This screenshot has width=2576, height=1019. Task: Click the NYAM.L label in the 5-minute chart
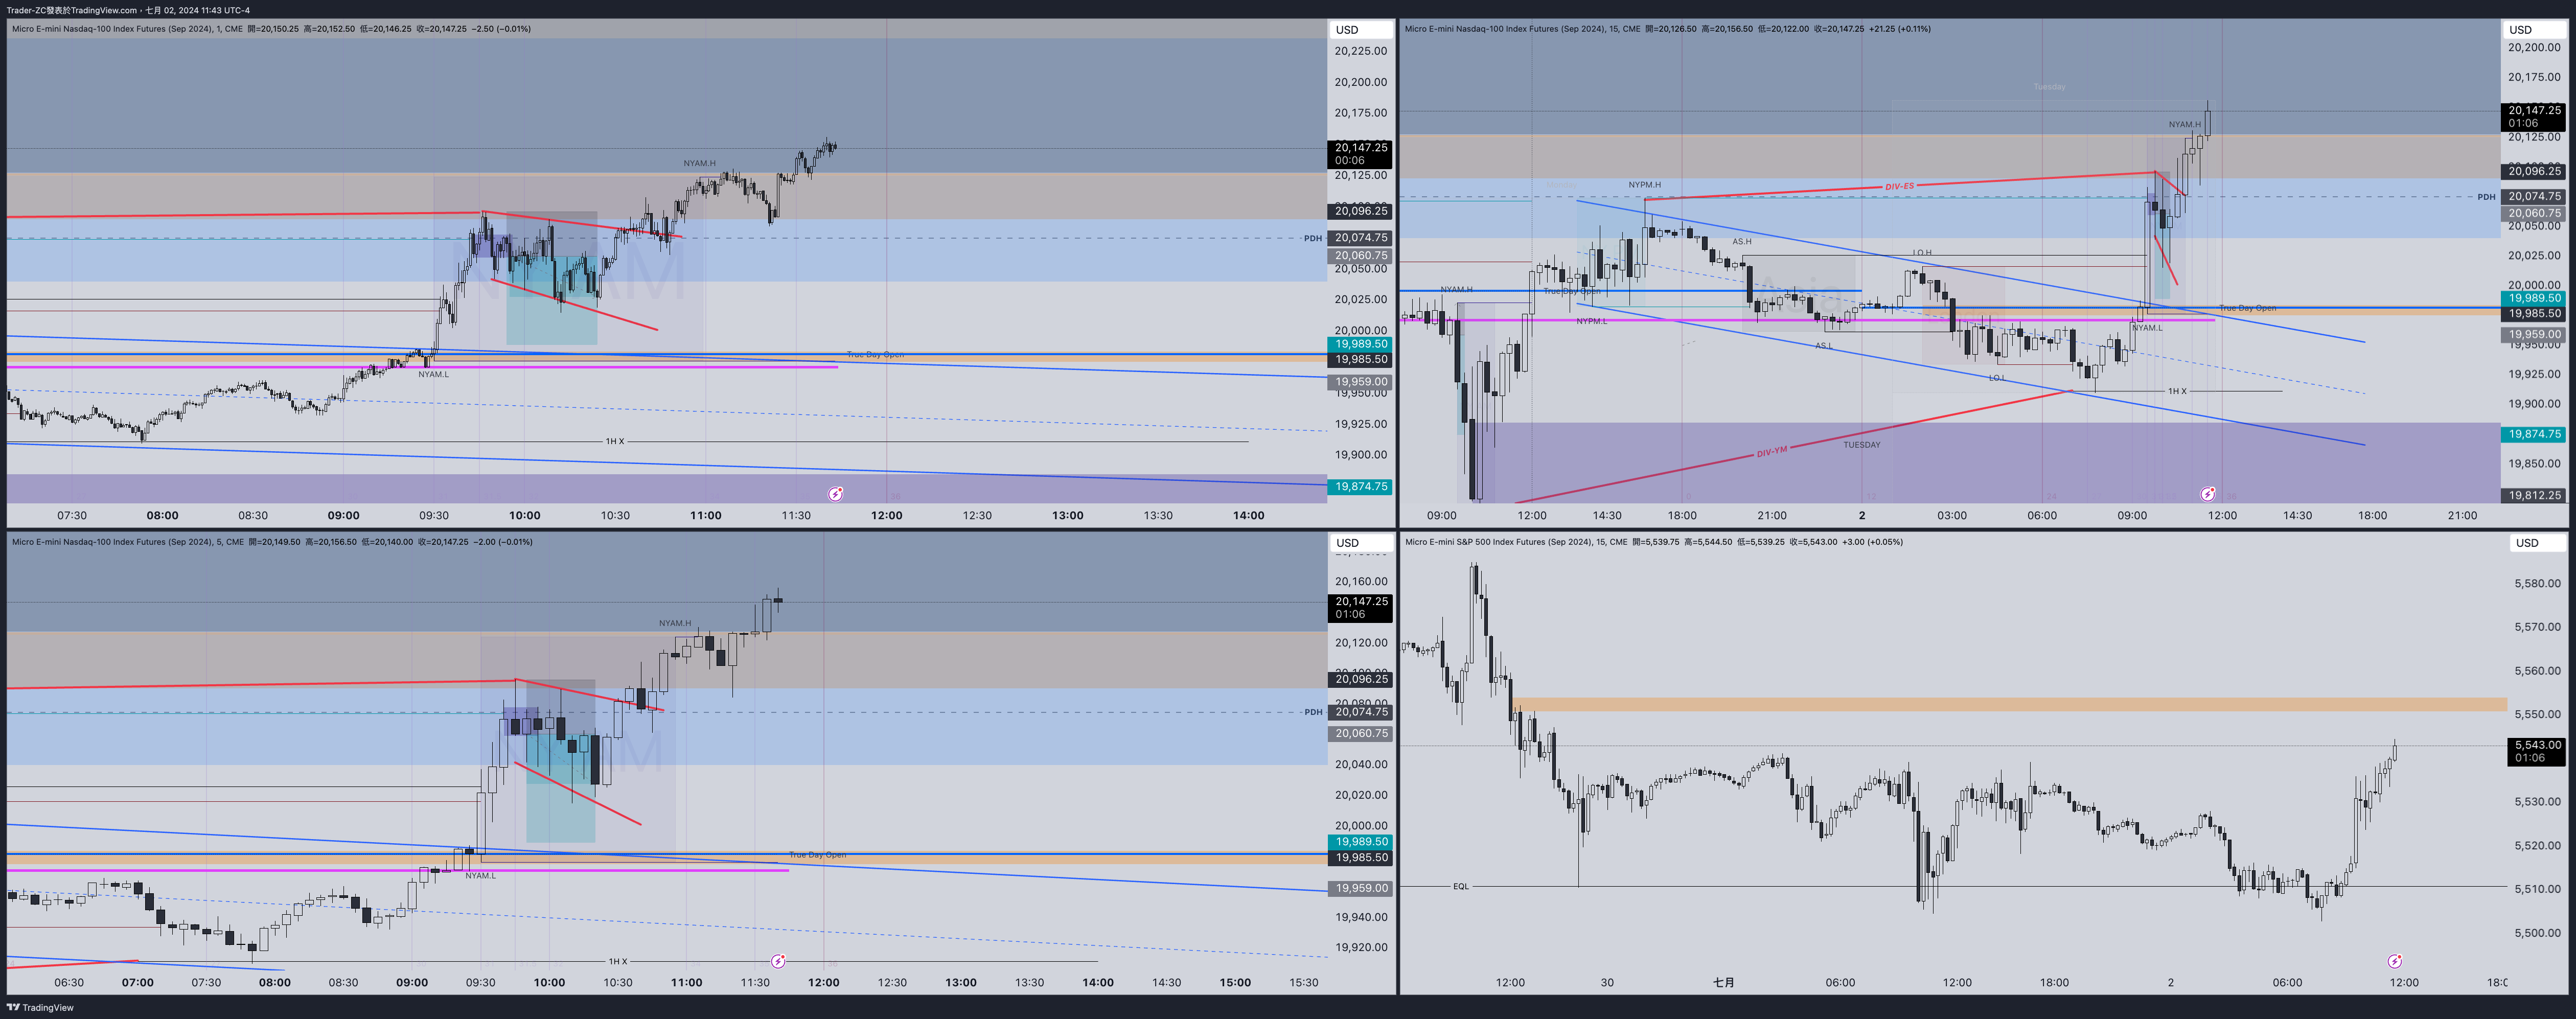coord(480,876)
